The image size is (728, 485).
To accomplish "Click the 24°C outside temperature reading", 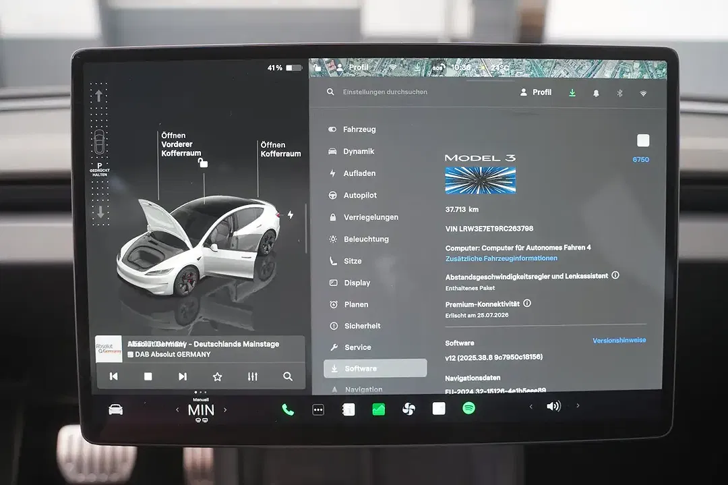I will [x=499, y=68].
